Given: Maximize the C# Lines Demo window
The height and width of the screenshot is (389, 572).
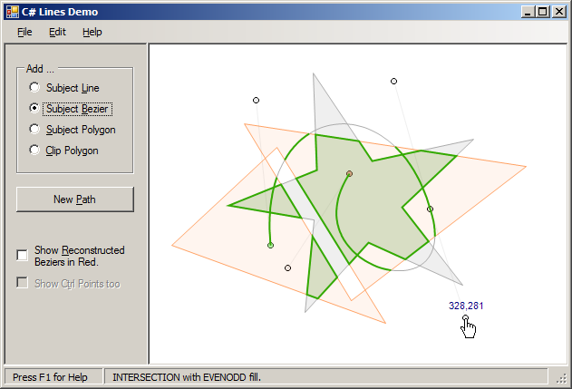Looking at the screenshot, I should [542, 12].
